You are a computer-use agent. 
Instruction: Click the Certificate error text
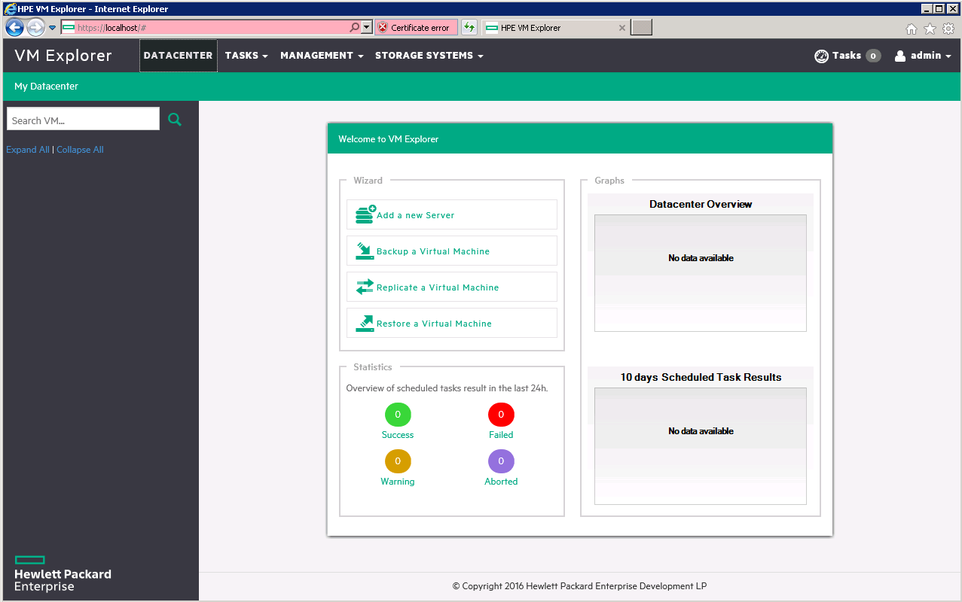420,28
